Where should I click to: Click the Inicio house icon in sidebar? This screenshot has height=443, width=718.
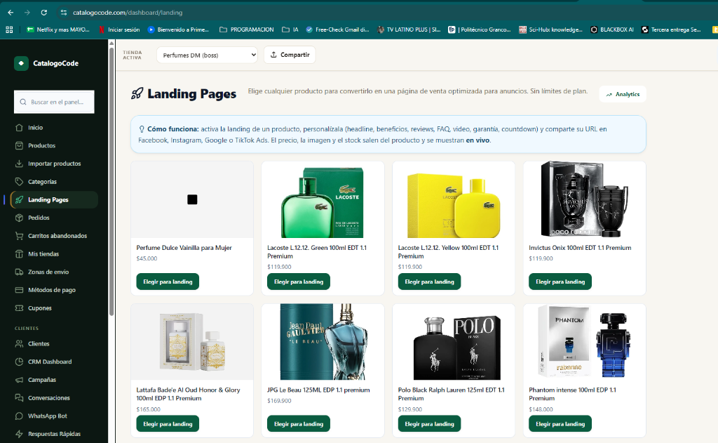pos(19,128)
